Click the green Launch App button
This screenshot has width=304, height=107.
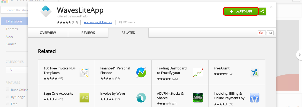[x=241, y=11]
